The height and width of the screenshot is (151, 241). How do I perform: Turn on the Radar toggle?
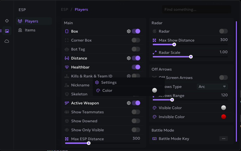223,31
